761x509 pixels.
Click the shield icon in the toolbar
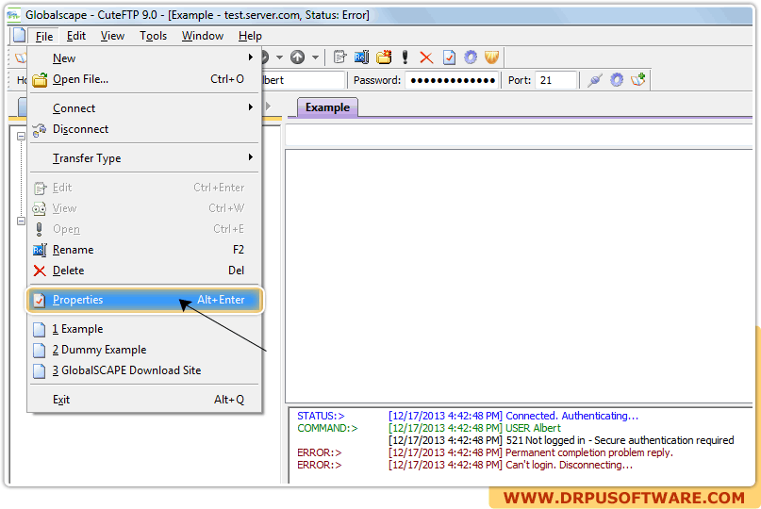pyautogui.click(x=492, y=57)
